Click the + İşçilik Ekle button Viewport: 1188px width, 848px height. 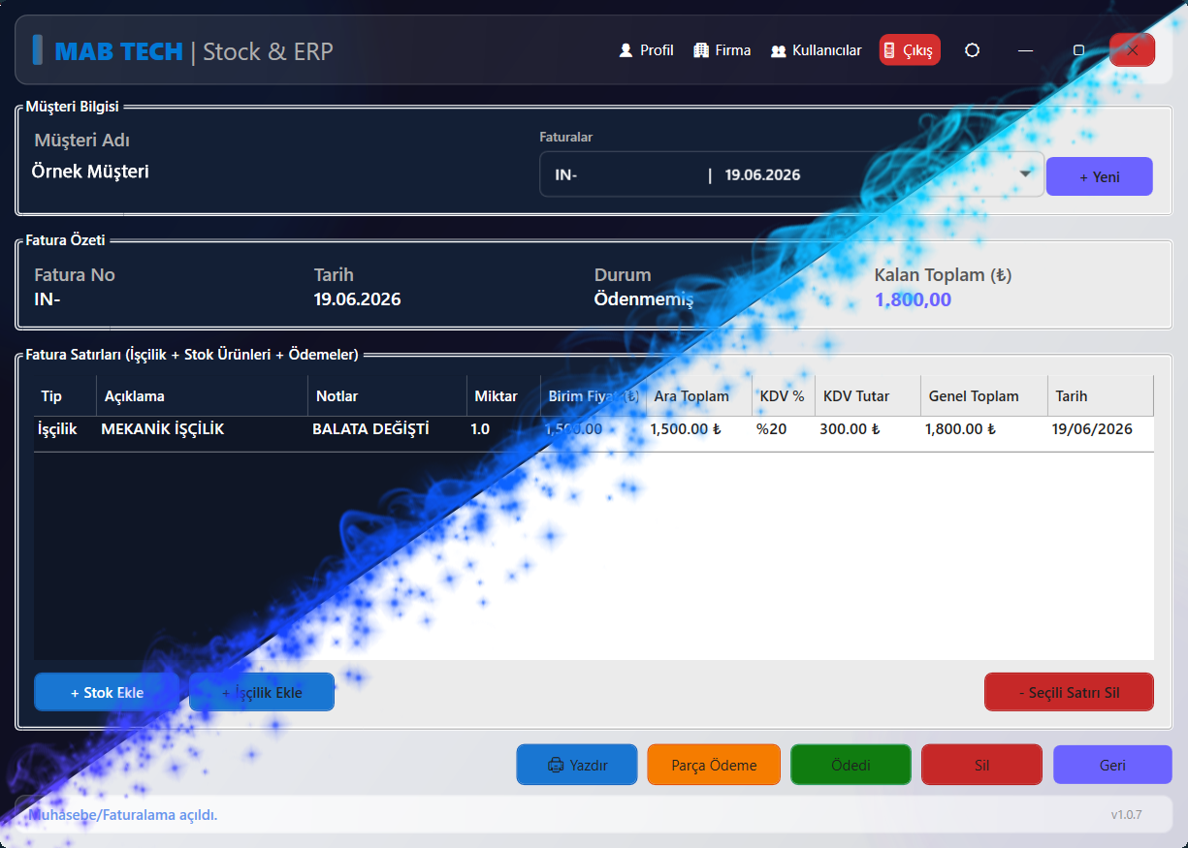[262, 692]
